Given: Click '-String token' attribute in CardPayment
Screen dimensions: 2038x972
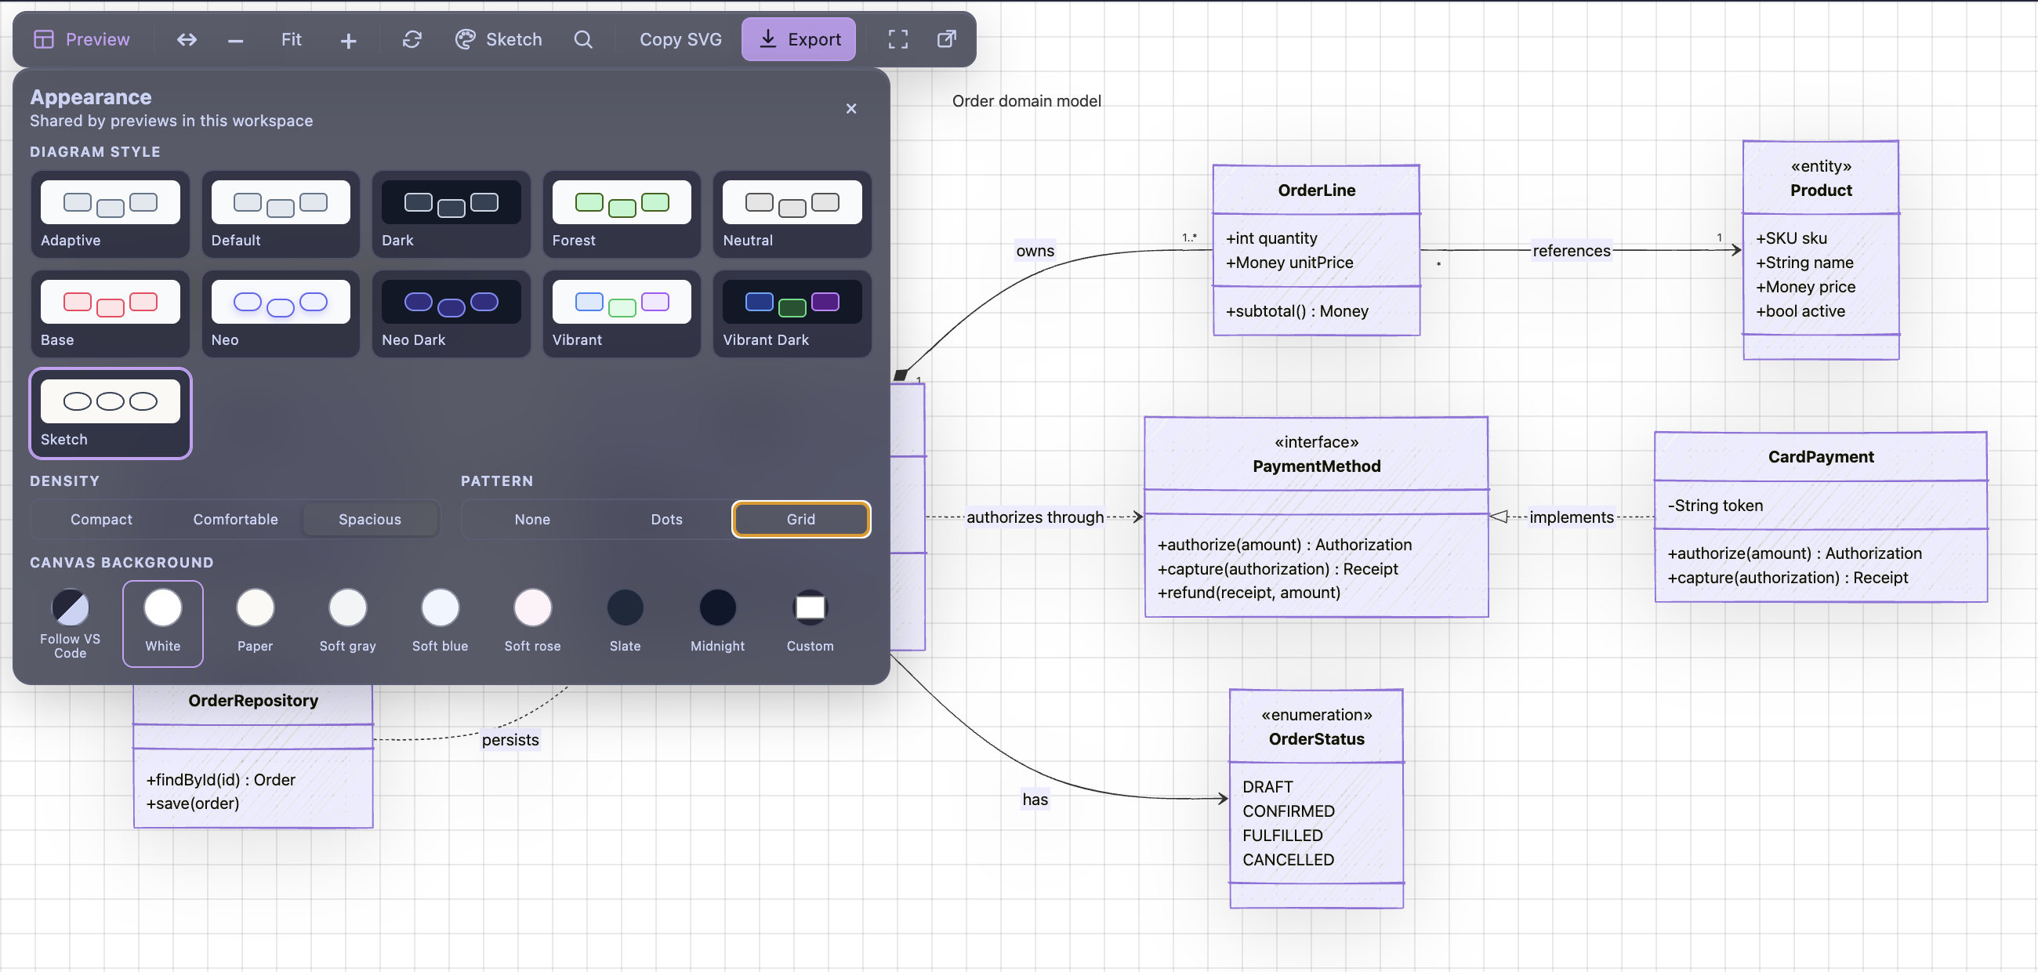Looking at the screenshot, I should (x=1715, y=506).
